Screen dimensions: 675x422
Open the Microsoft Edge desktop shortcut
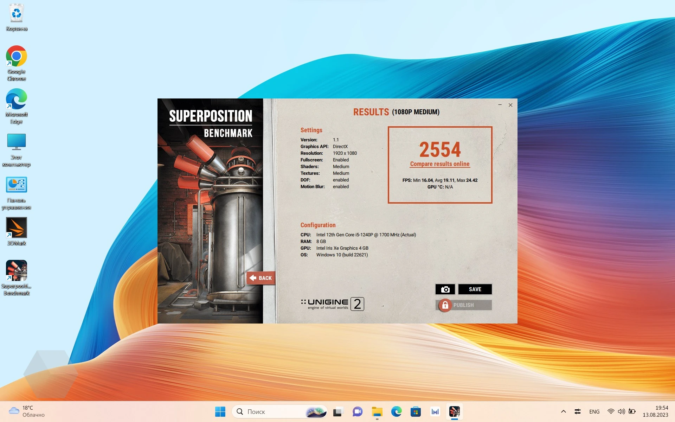point(17,106)
